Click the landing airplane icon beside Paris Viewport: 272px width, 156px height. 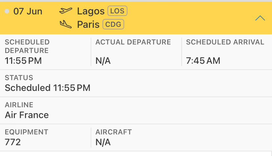(65, 24)
